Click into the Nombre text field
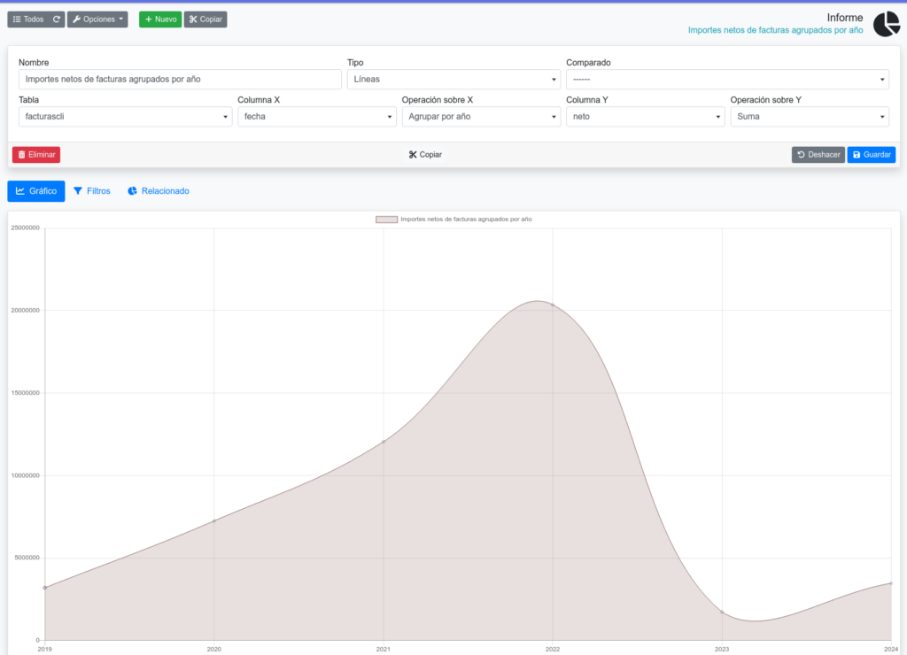Viewport: 907px width, 655px height. coord(180,80)
